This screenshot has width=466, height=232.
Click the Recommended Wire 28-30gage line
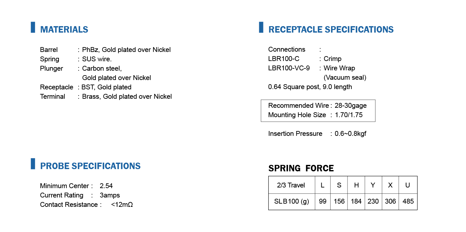pos(317,106)
